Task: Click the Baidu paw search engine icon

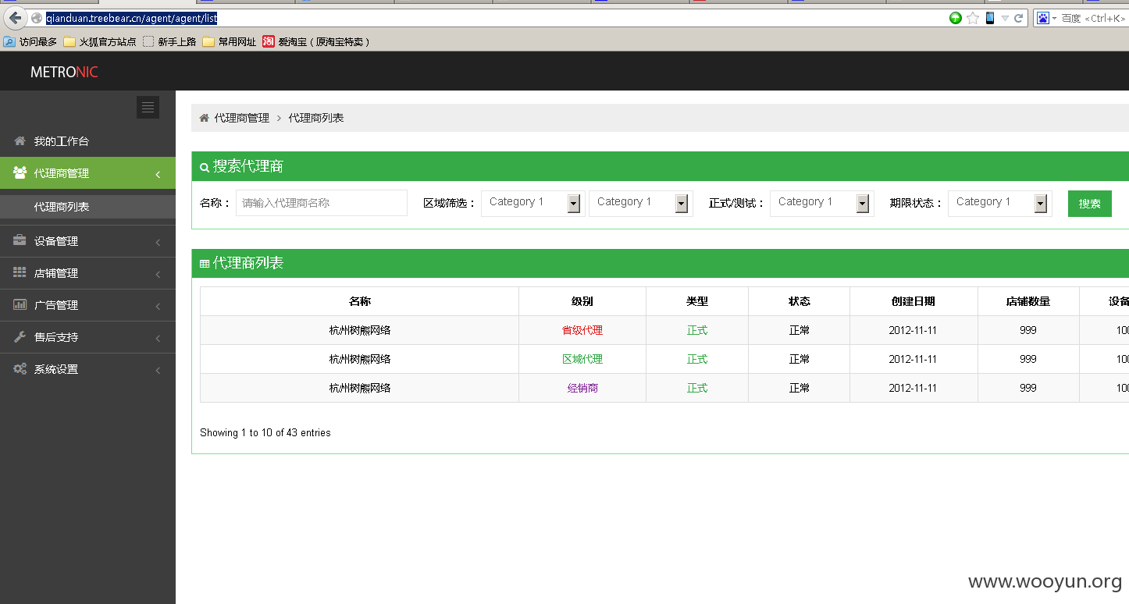Action: [1042, 18]
